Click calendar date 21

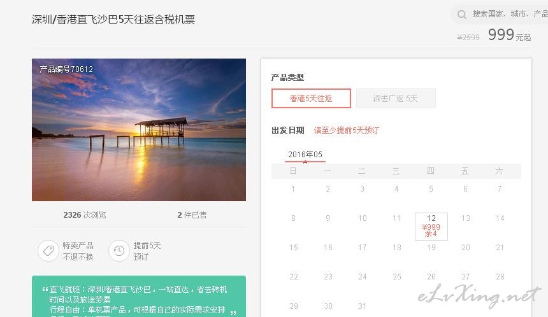point(500,248)
